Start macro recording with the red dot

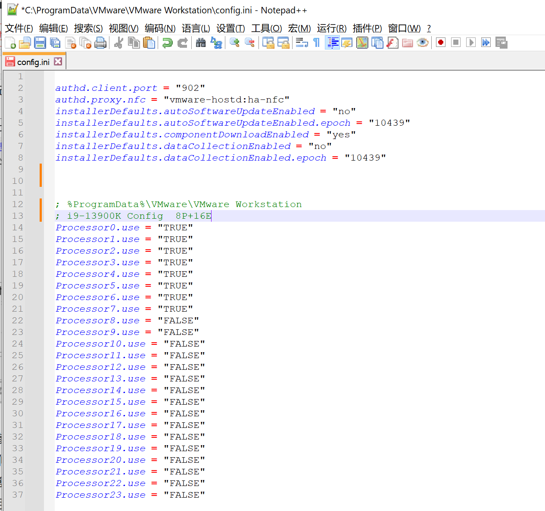(441, 42)
